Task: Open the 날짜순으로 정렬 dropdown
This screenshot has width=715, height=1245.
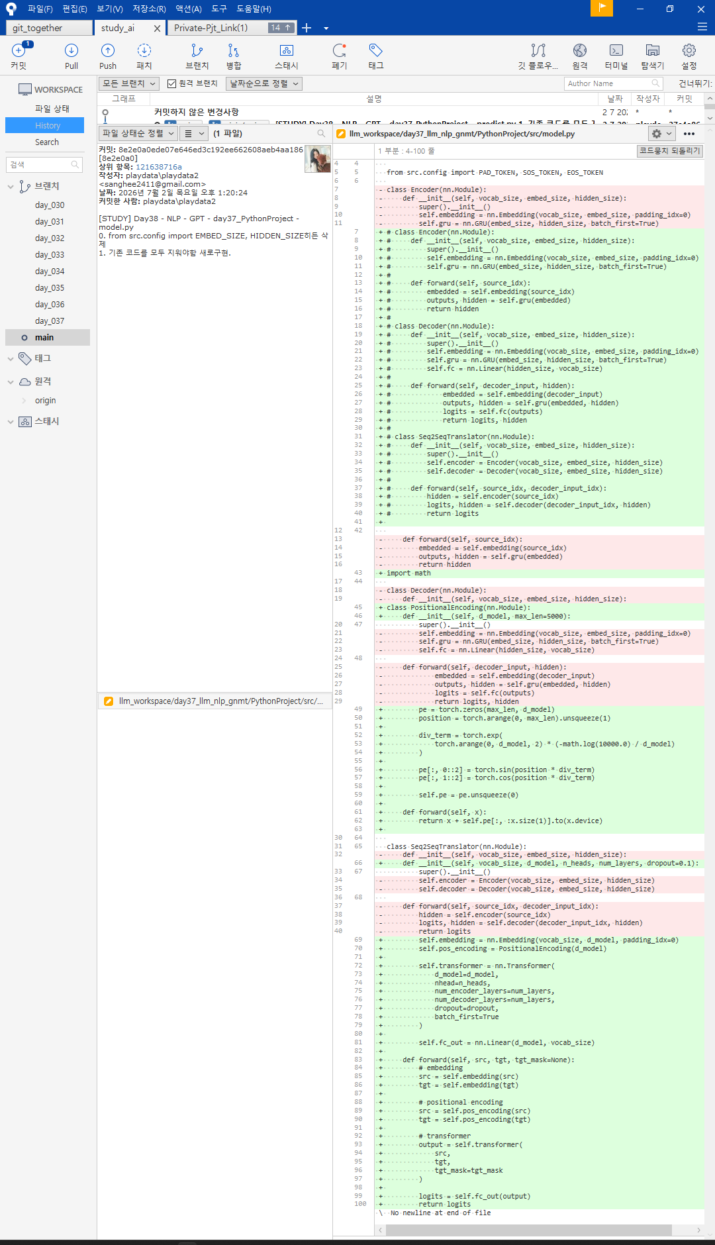Action: (x=264, y=83)
